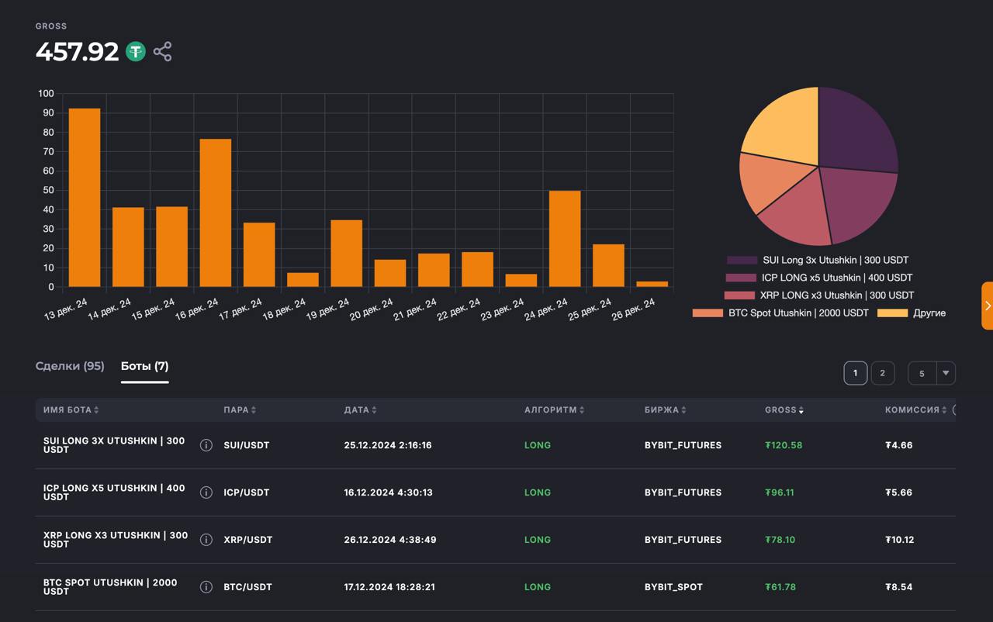
Task: Toggle the SUI Long 3x legend swatch
Action: click(x=742, y=260)
